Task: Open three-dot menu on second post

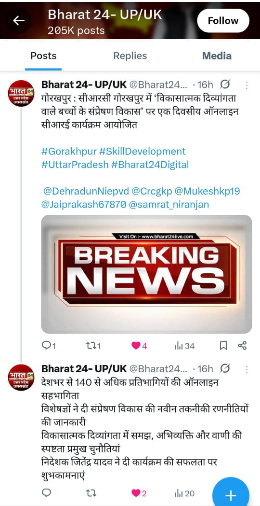Action: tap(247, 369)
